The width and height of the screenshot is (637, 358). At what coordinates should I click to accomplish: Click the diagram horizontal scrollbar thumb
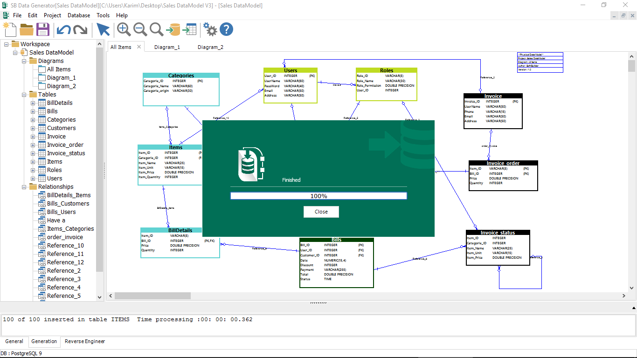152,296
